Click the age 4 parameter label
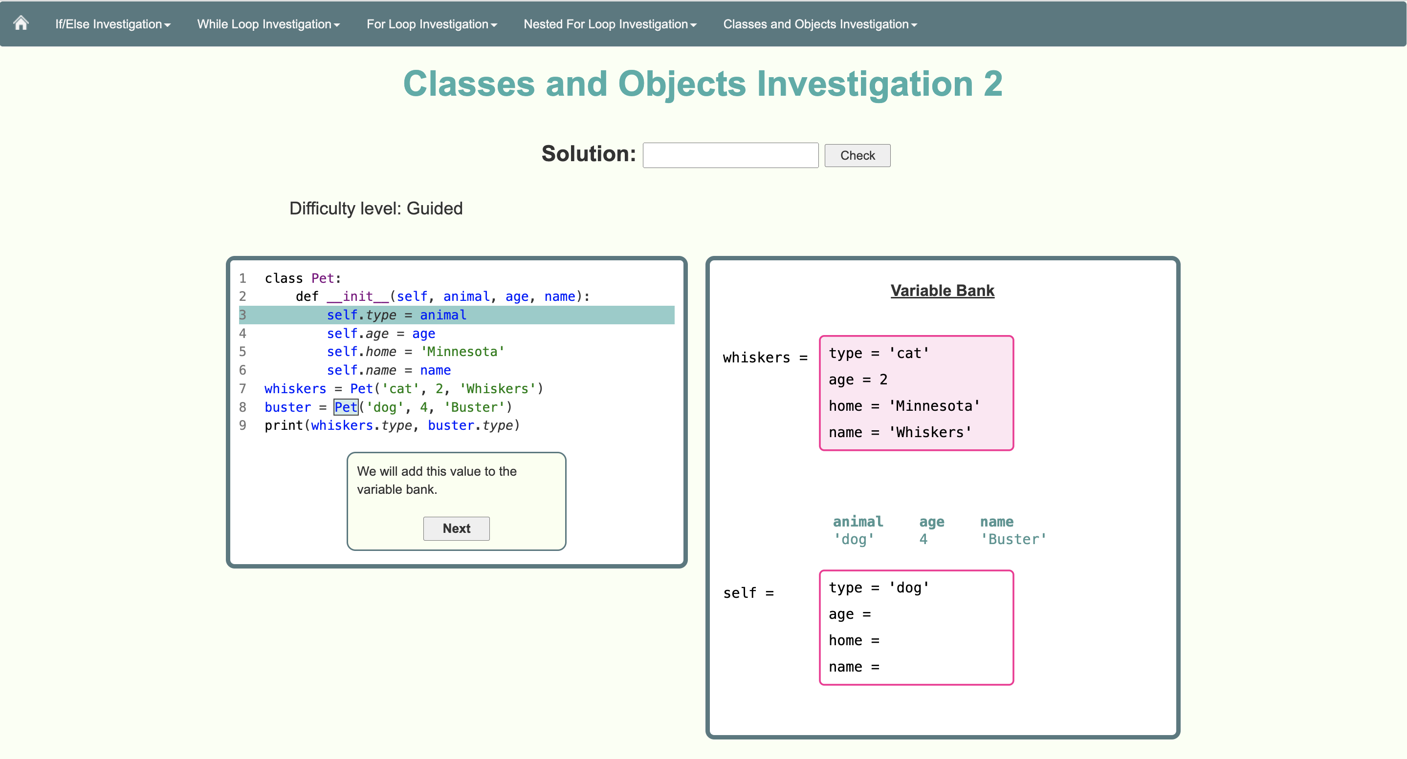 point(930,530)
